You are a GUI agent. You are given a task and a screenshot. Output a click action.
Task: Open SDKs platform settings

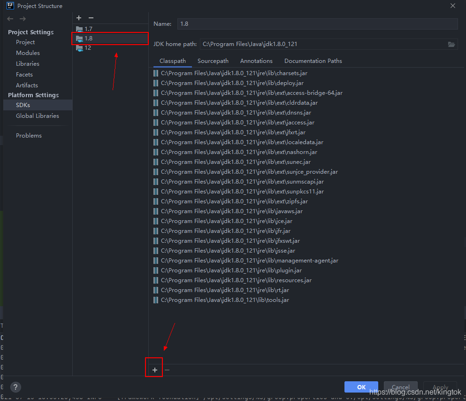pos(38,105)
